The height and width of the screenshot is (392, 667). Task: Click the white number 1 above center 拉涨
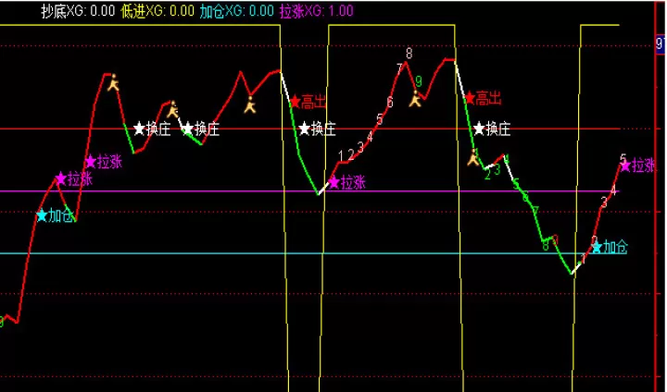(x=341, y=156)
